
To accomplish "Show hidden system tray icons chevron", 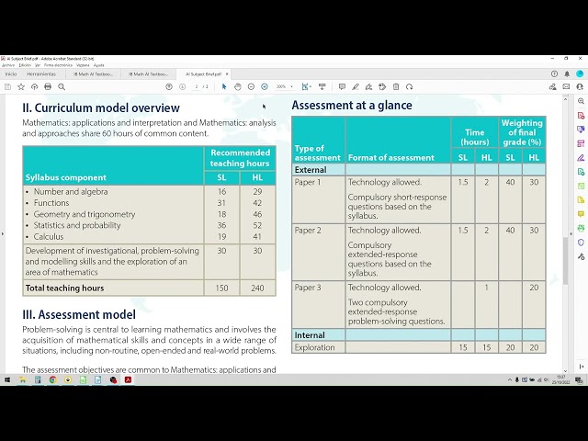I will pos(509,379).
